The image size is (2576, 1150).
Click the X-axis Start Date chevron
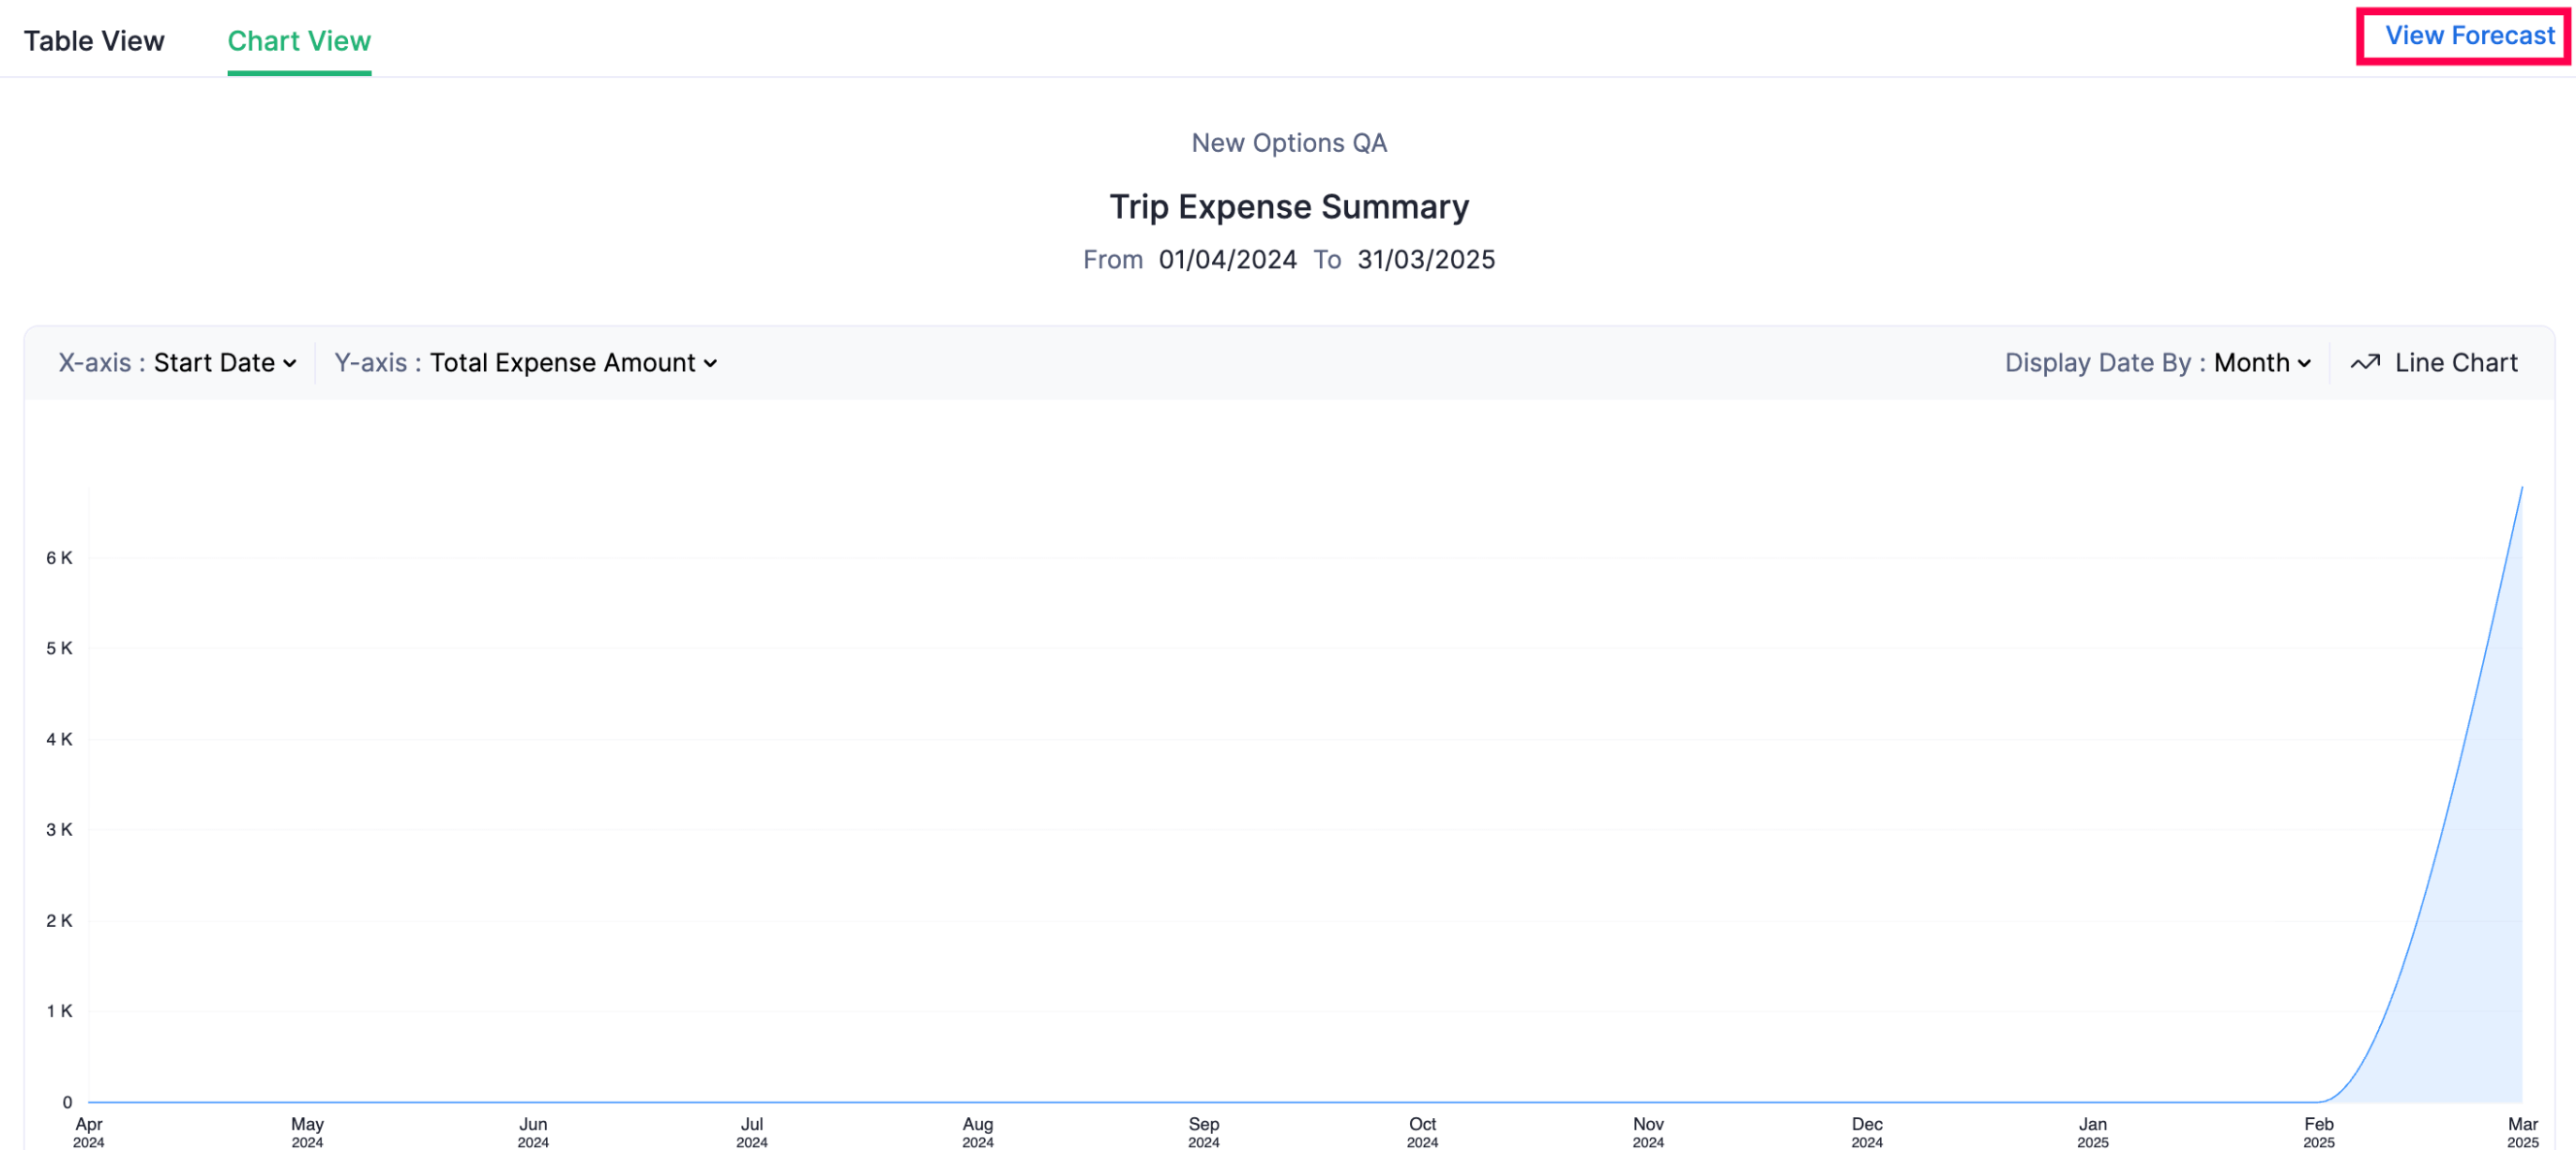point(290,364)
